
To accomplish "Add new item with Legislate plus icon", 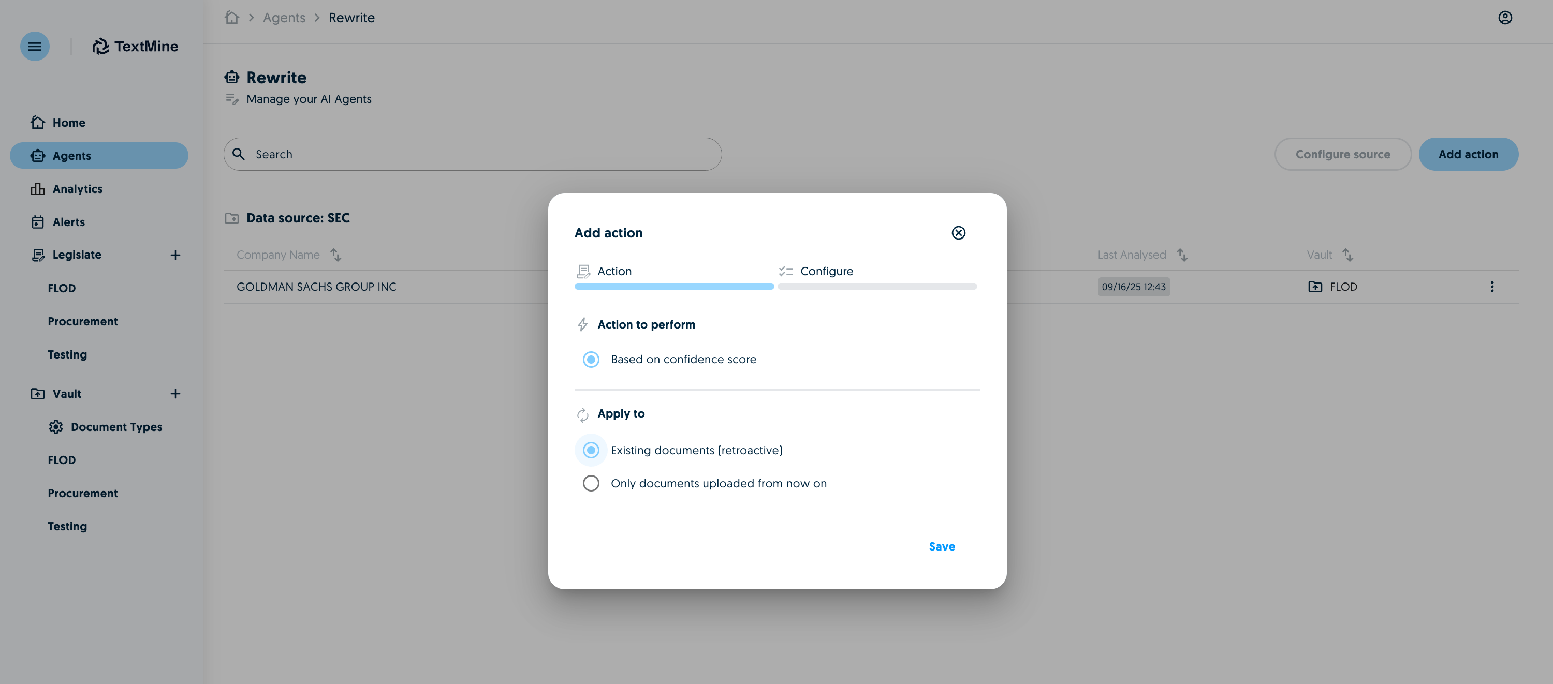I will (x=175, y=255).
